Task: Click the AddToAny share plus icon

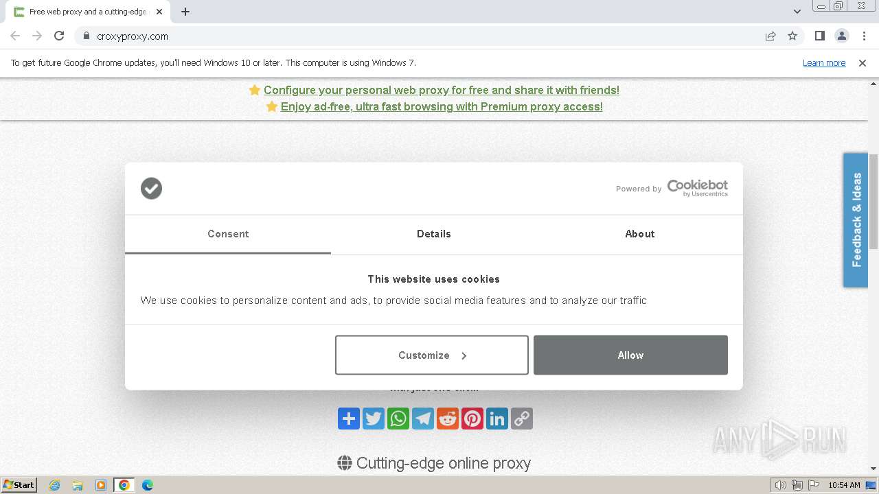Action: pyautogui.click(x=349, y=419)
